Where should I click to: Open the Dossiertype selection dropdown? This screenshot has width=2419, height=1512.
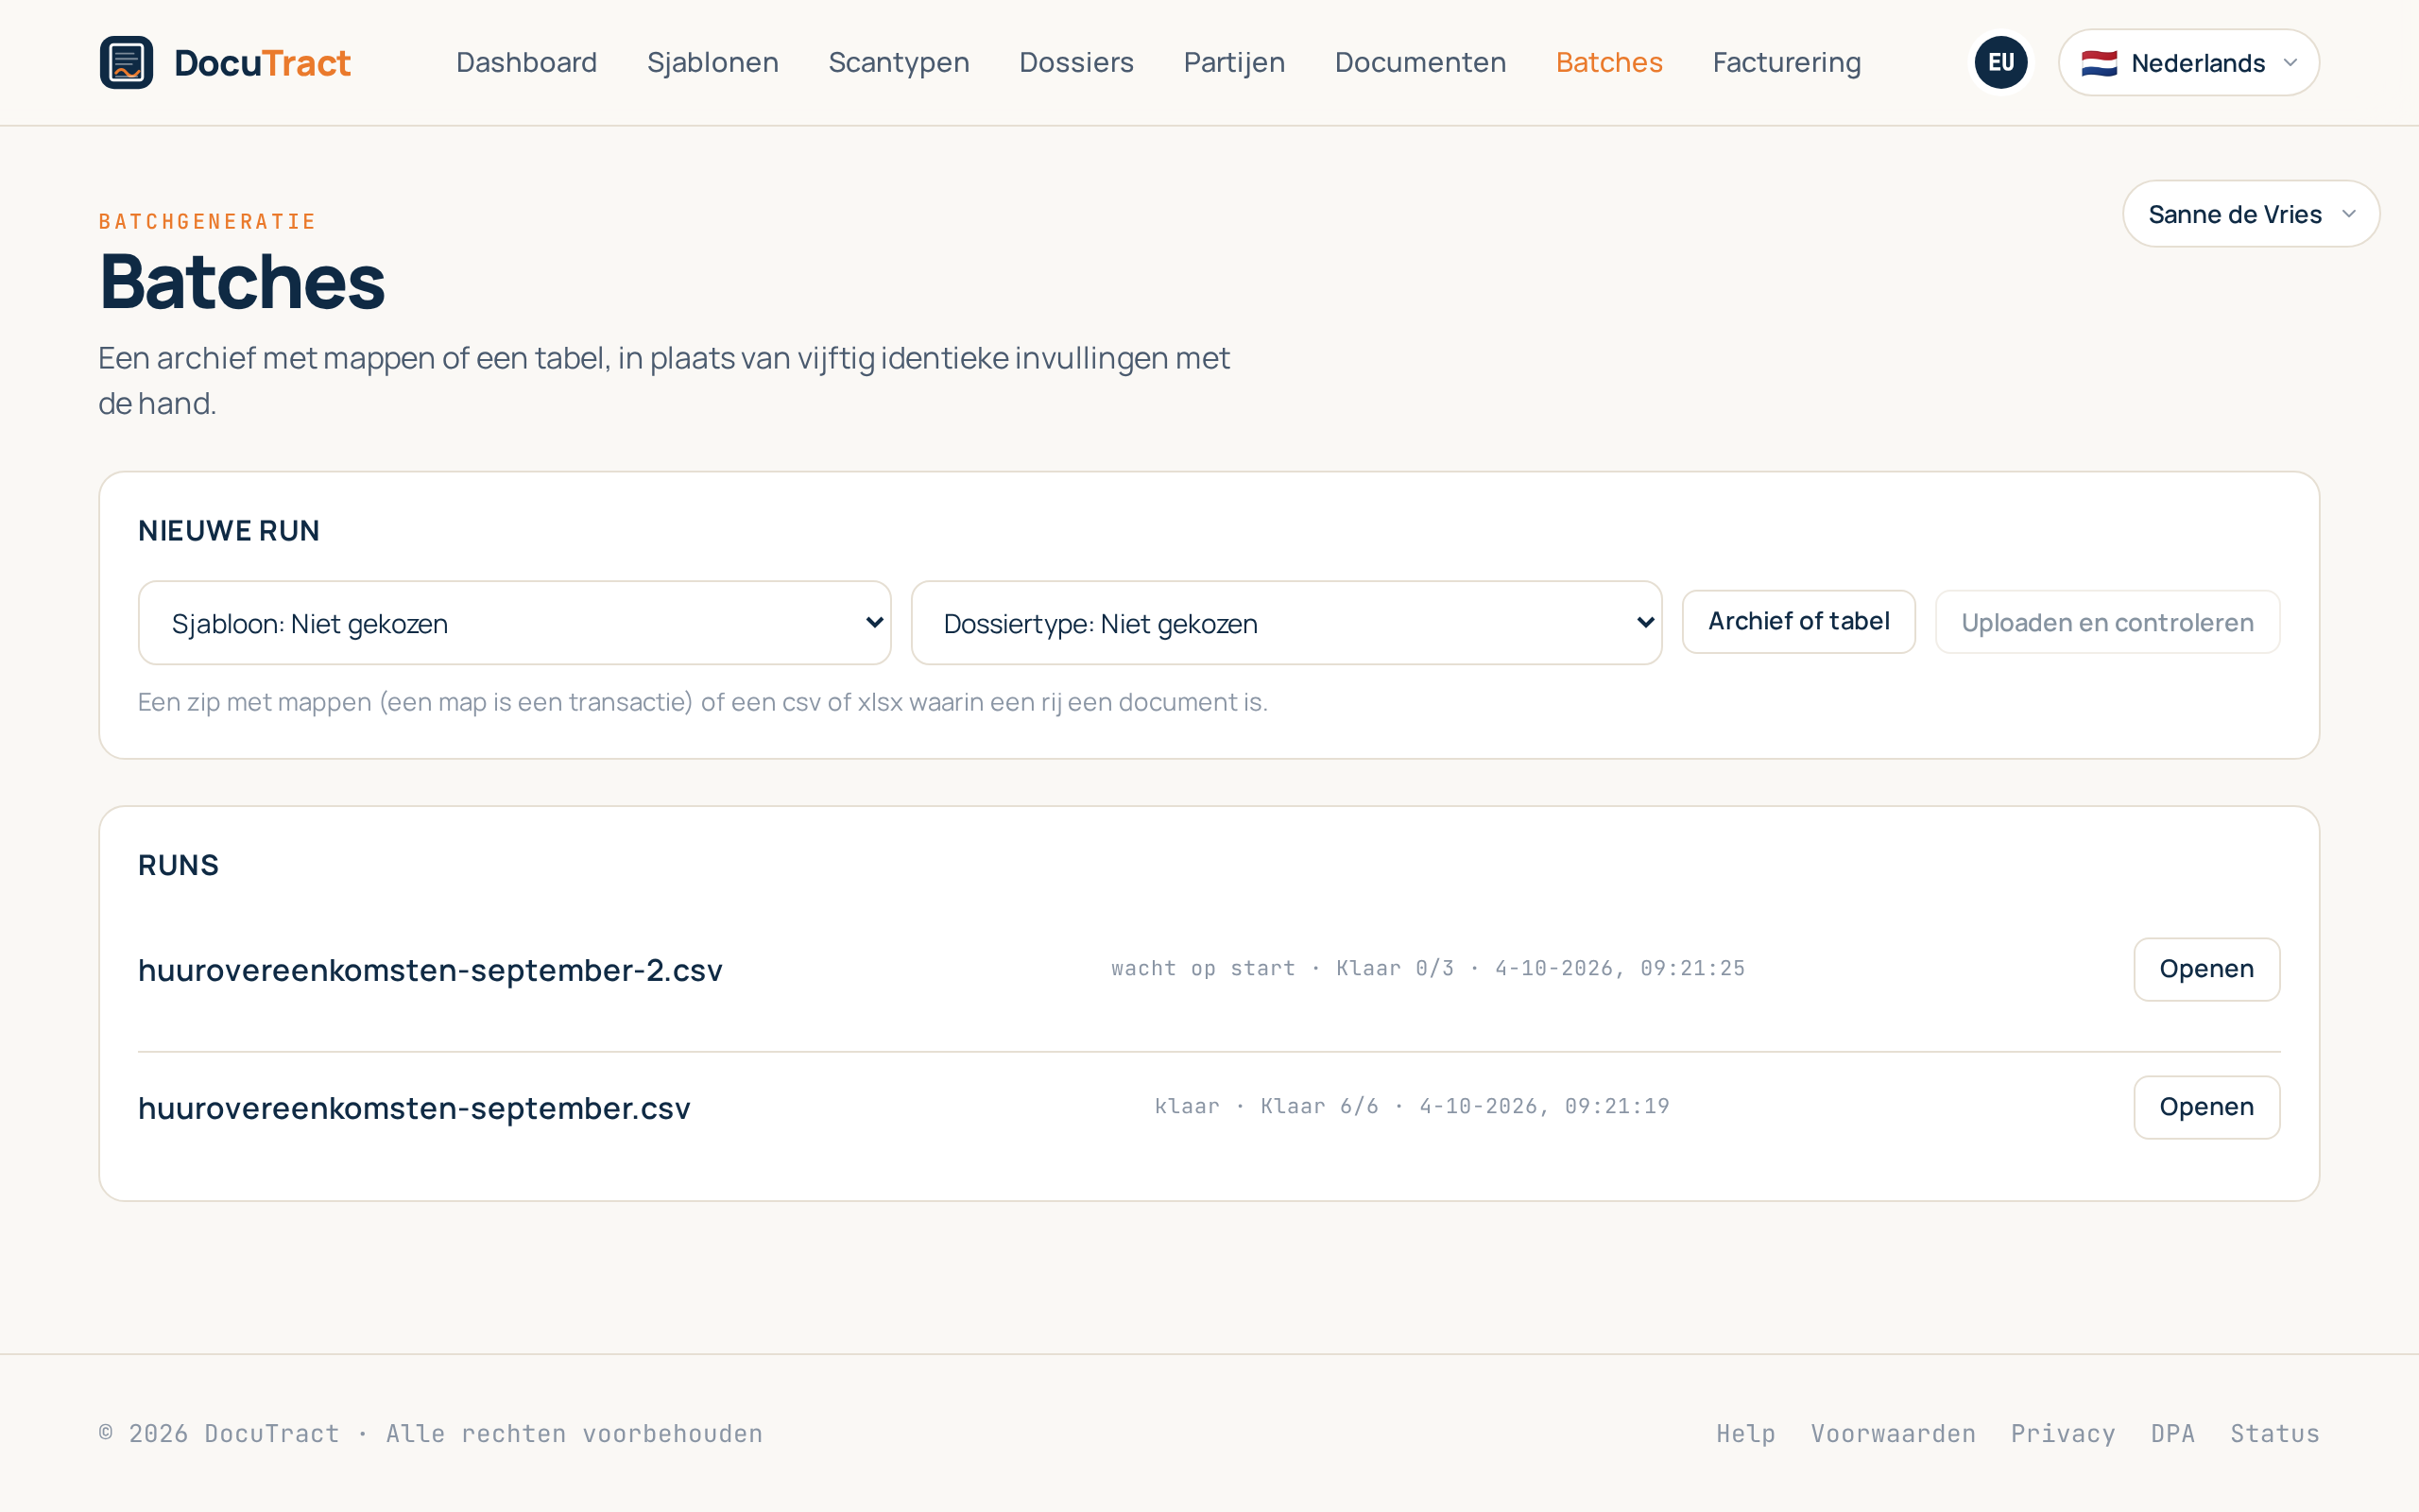tap(1286, 623)
